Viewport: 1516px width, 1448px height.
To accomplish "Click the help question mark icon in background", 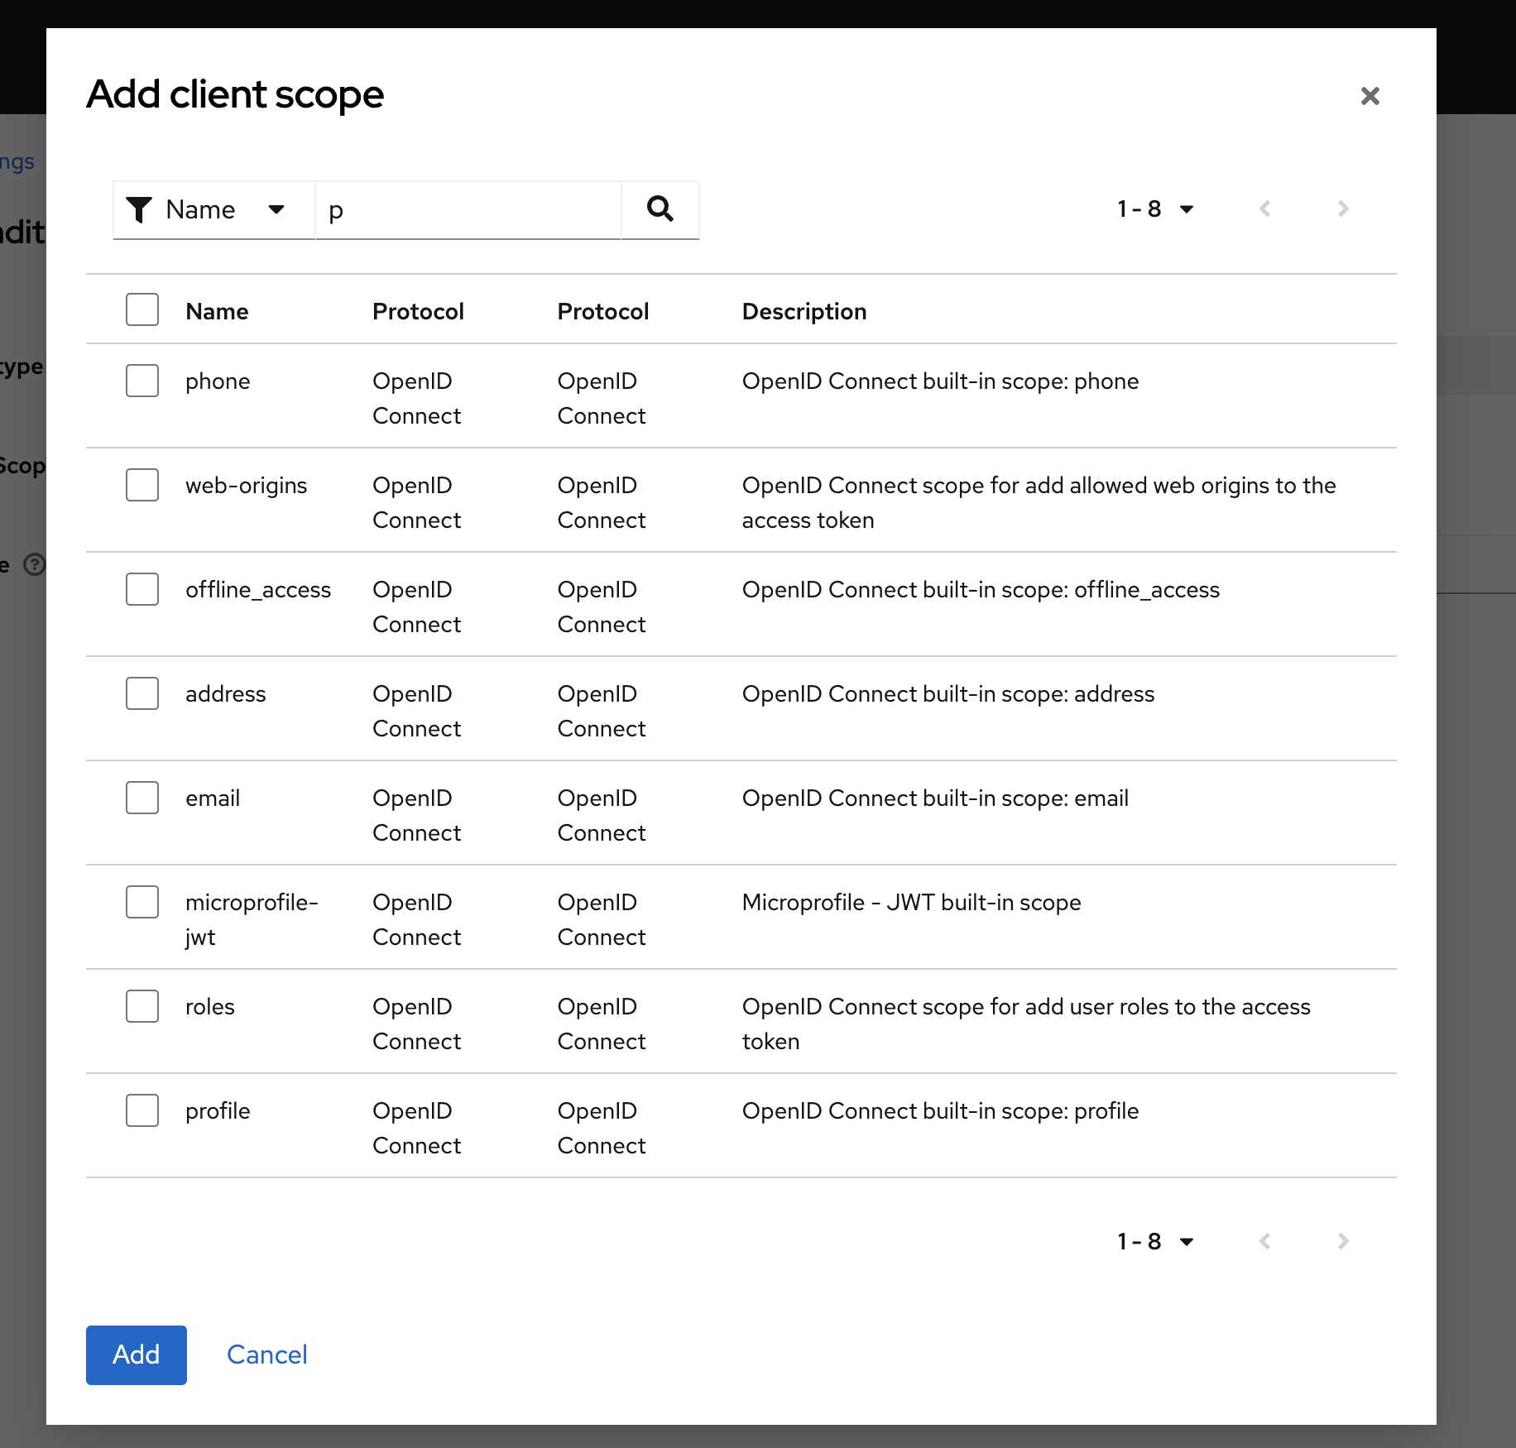I will coord(35,565).
